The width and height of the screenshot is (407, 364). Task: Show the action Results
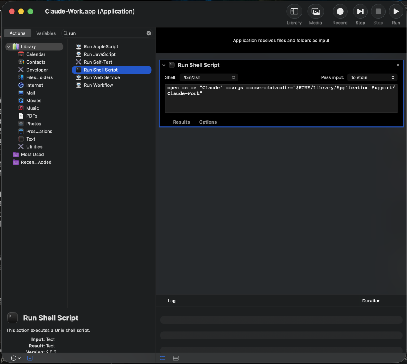pos(181,122)
